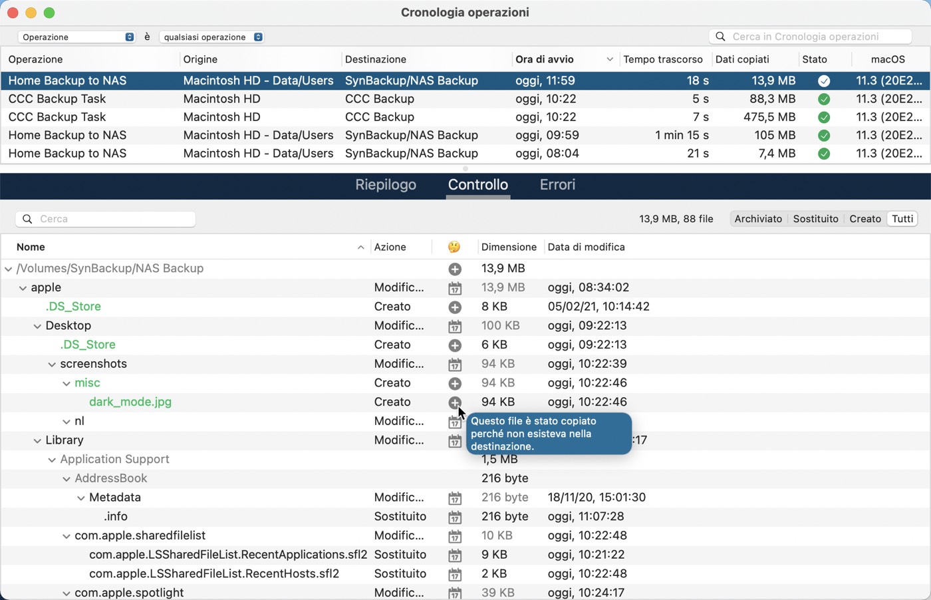The width and height of the screenshot is (931, 600).
Task: Filter by Sostituito items
Action: pyautogui.click(x=815, y=219)
